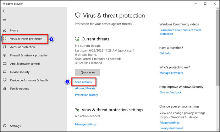This screenshot has width=220, height=132.
Task: Click Give us feedback link
Action: 170,92
